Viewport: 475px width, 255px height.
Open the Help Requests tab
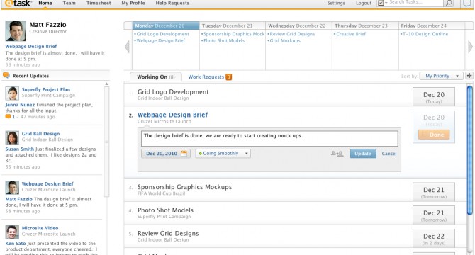pos(172,3)
